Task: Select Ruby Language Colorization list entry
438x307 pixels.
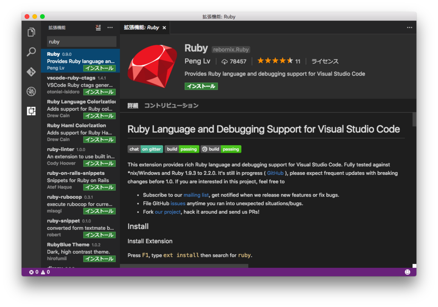Action: click(80, 109)
